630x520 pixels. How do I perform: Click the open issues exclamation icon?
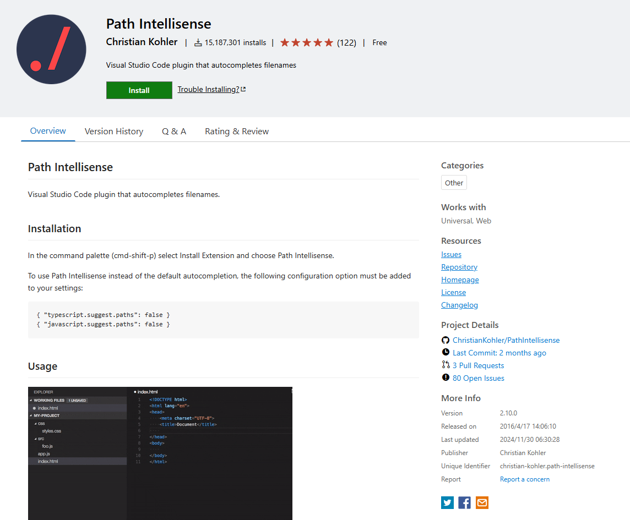pyautogui.click(x=445, y=377)
